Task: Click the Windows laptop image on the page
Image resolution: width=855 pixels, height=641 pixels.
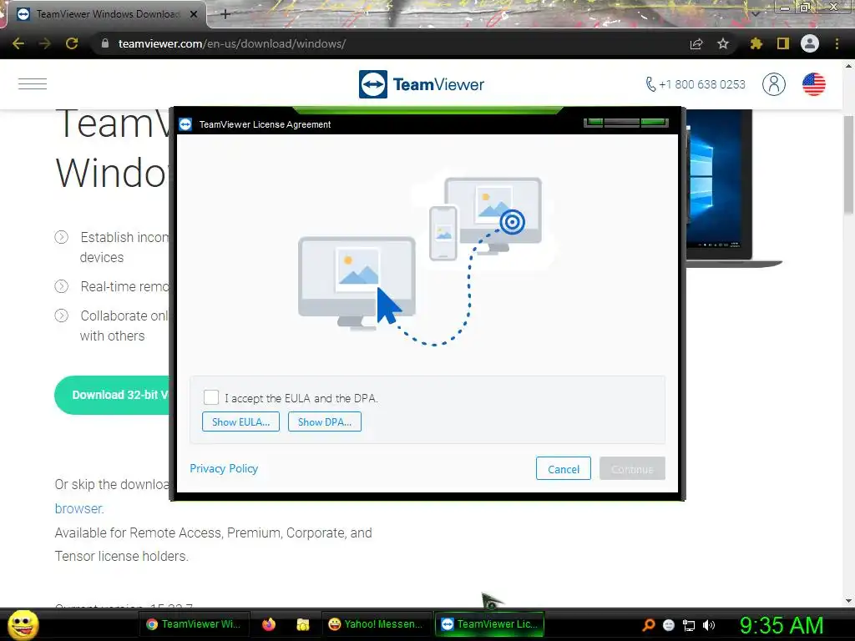Action: (733, 188)
